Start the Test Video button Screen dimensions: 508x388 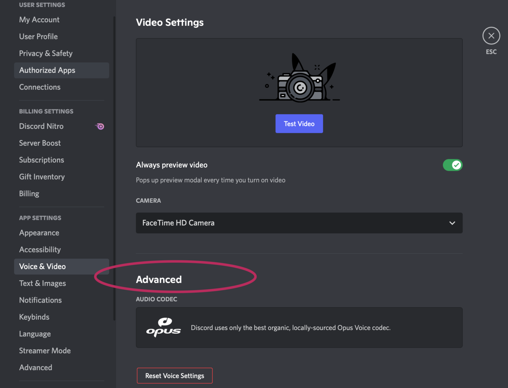(299, 124)
